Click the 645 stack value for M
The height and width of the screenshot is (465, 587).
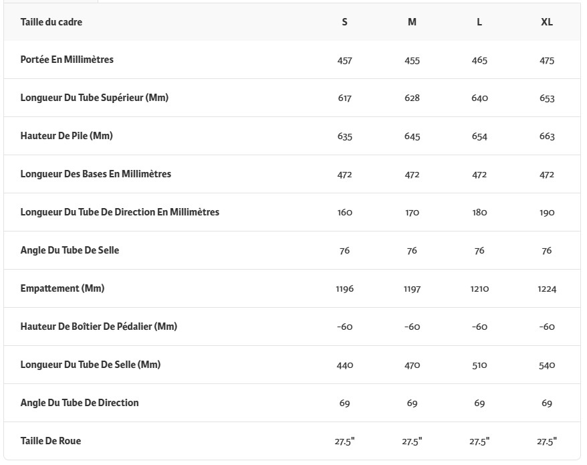(413, 136)
